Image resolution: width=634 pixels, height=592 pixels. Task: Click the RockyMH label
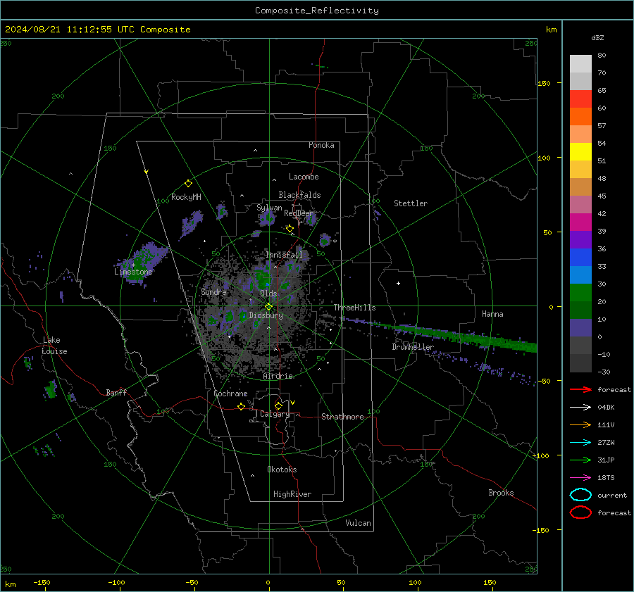(x=186, y=197)
